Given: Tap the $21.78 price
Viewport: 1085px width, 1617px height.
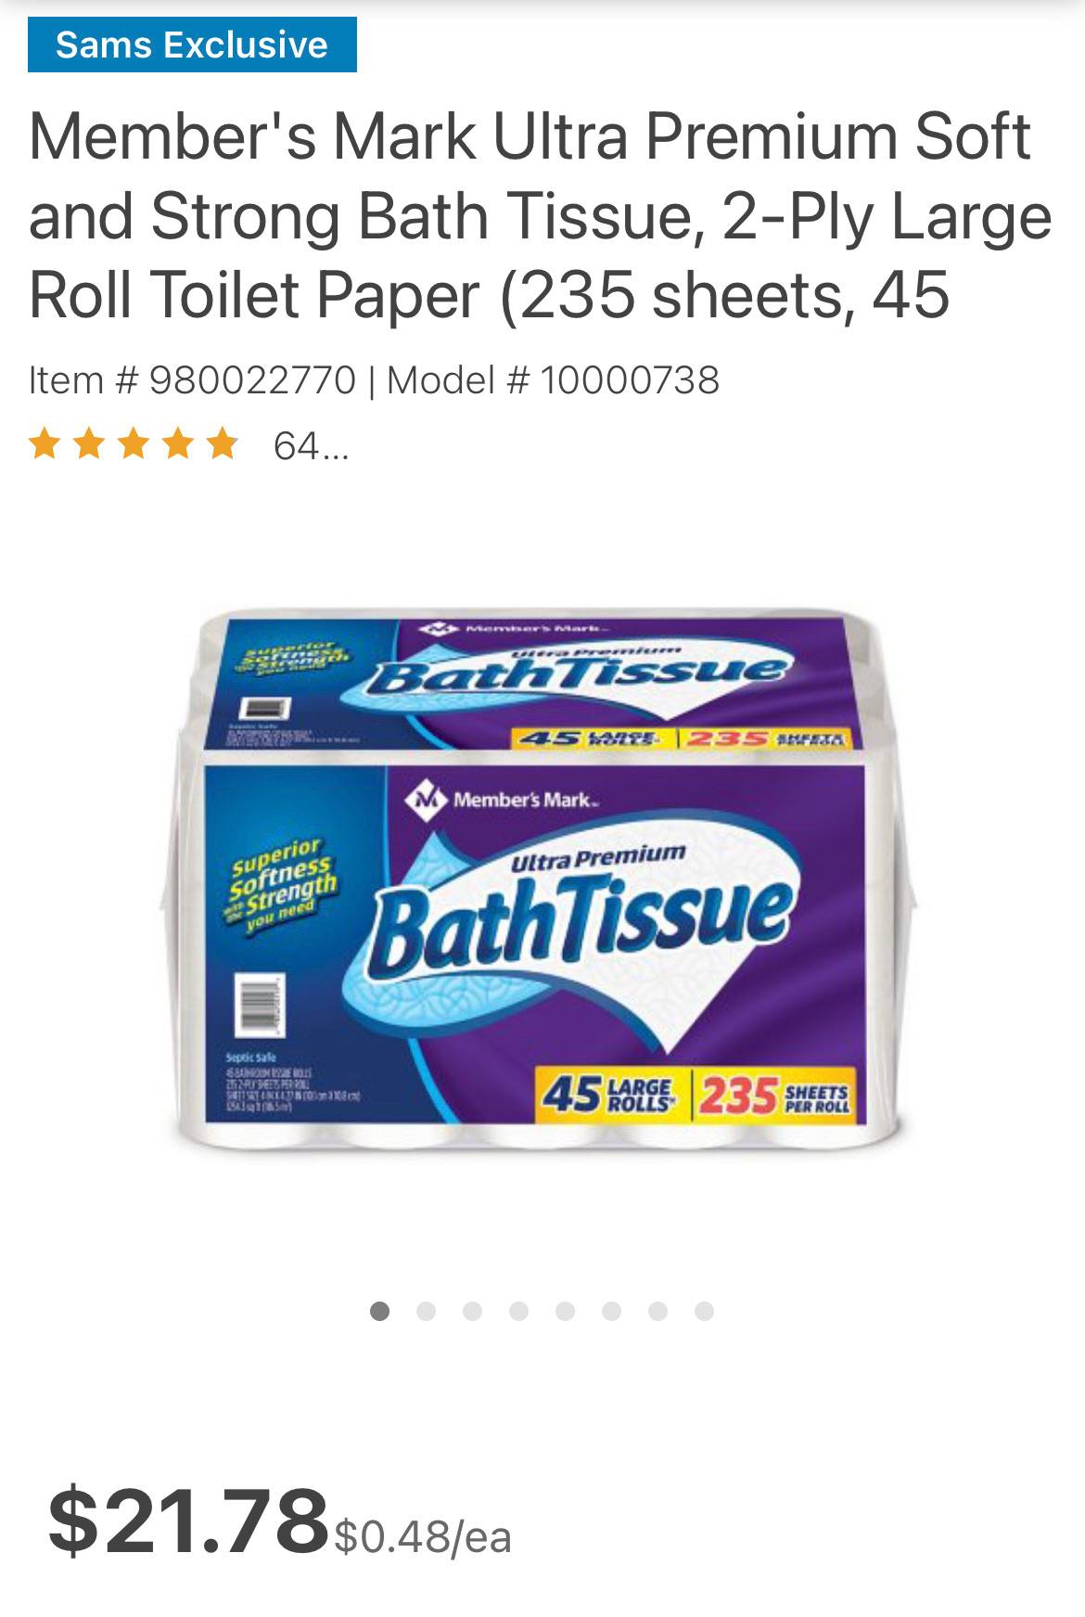Looking at the screenshot, I should pyautogui.click(x=188, y=1520).
